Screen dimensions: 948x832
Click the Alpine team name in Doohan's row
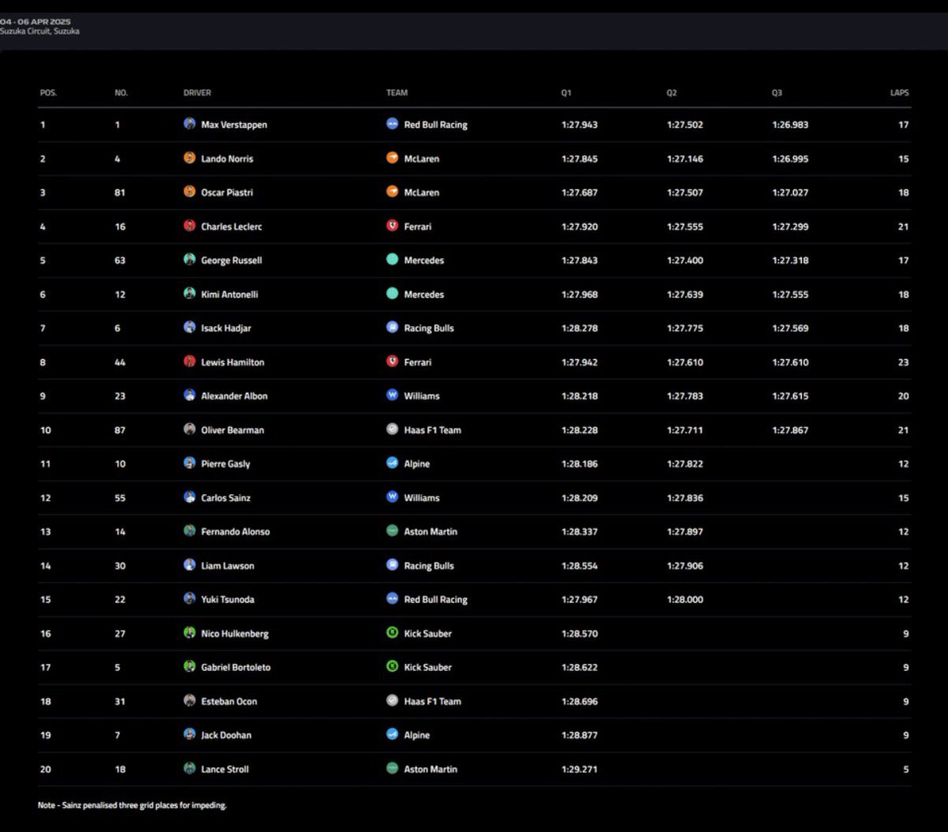417,736
